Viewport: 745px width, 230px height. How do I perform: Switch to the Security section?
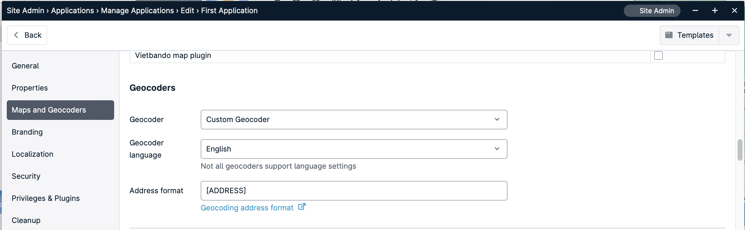[x=26, y=176]
